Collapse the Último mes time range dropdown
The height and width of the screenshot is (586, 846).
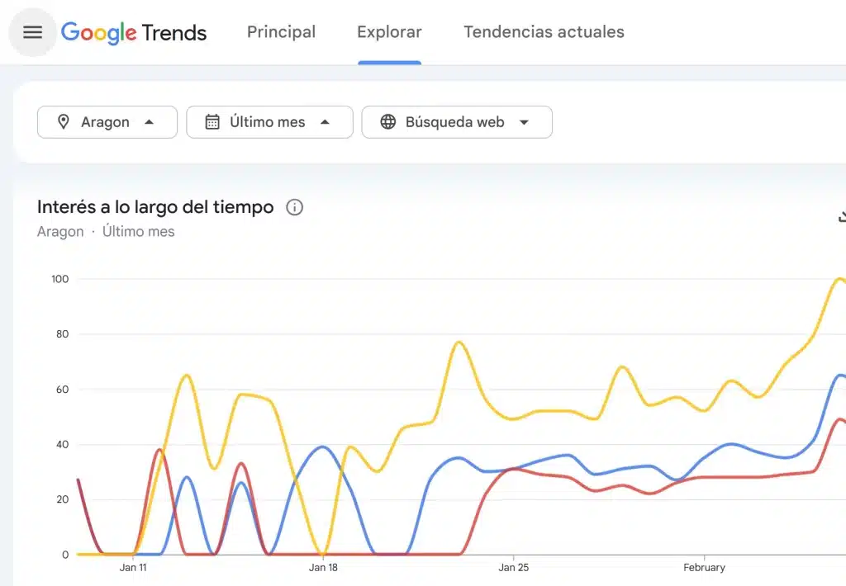pos(326,122)
